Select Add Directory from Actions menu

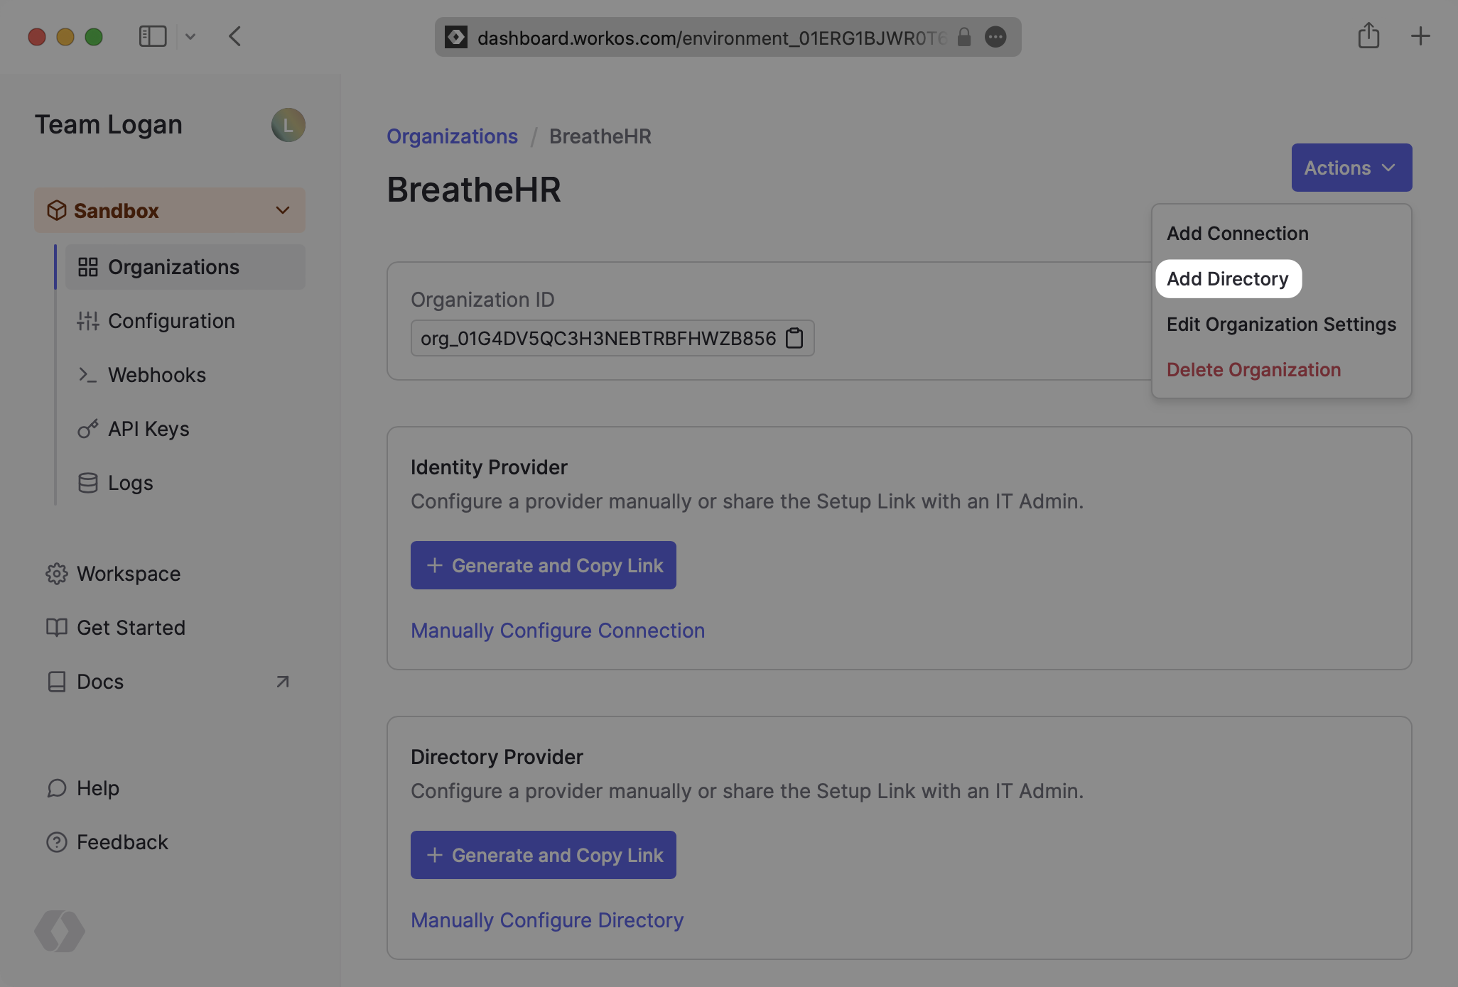click(1227, 279)
